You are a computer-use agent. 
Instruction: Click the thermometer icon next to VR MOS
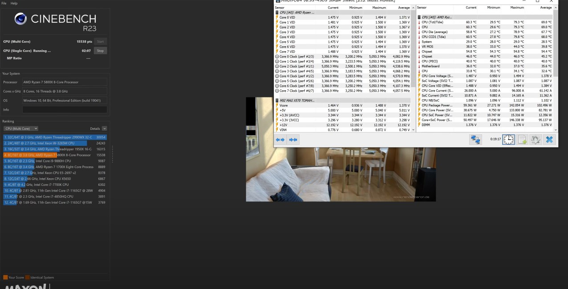point(419,47)
